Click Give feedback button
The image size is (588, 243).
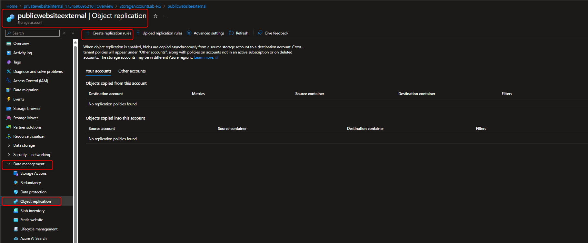273,33
